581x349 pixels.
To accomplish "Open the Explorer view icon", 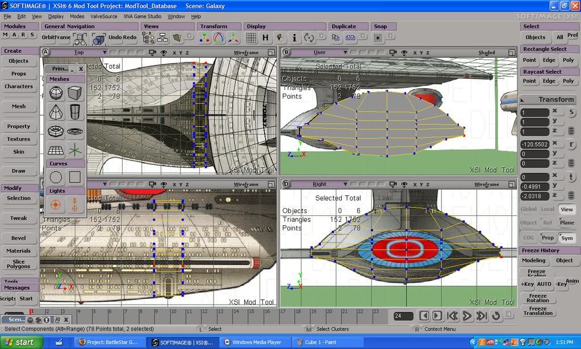I will click(148, 38).
